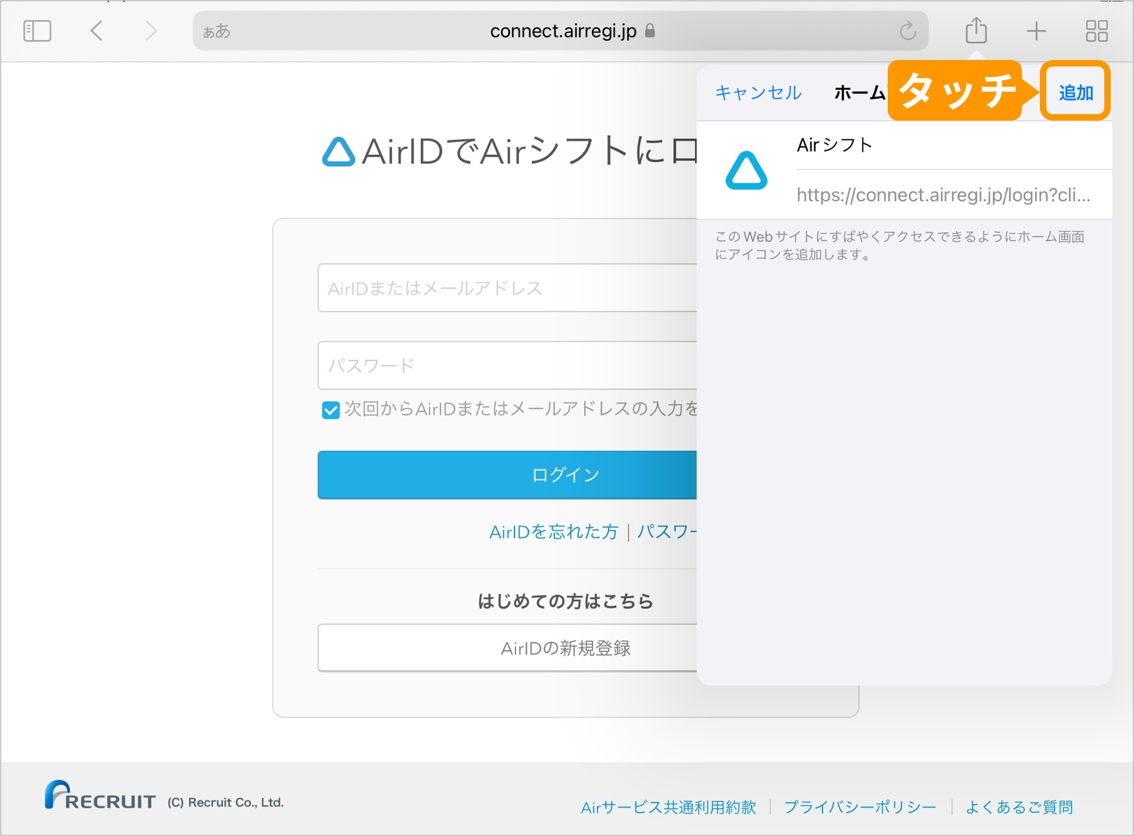Navigate forward with the arrow
Image resolution: width=1134 pixels, height=836 pixels.
point(150,30)
